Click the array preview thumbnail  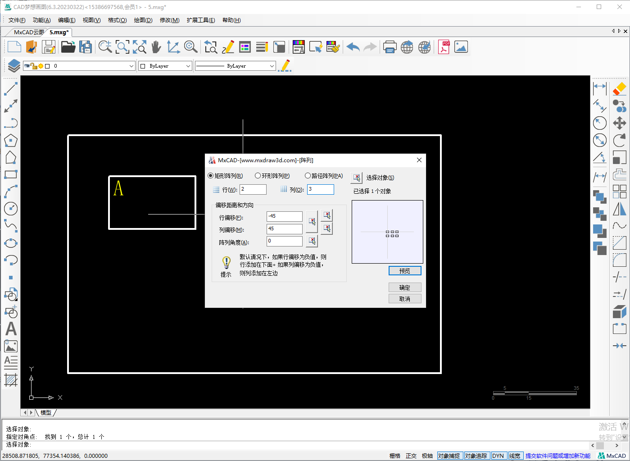point(387,232)
